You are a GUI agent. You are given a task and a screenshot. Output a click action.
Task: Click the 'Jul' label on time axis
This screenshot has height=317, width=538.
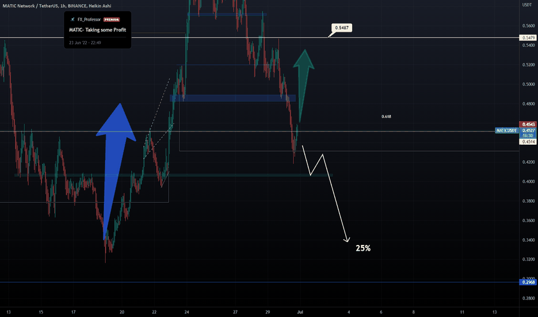(x=300, y=312)
